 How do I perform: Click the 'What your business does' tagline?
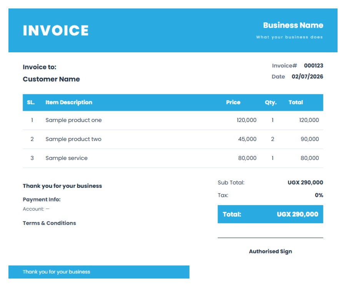tap(289, 37)
